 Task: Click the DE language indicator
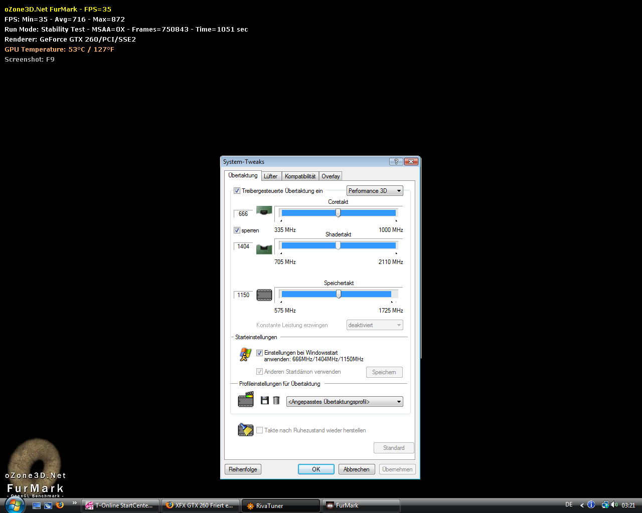569,504
